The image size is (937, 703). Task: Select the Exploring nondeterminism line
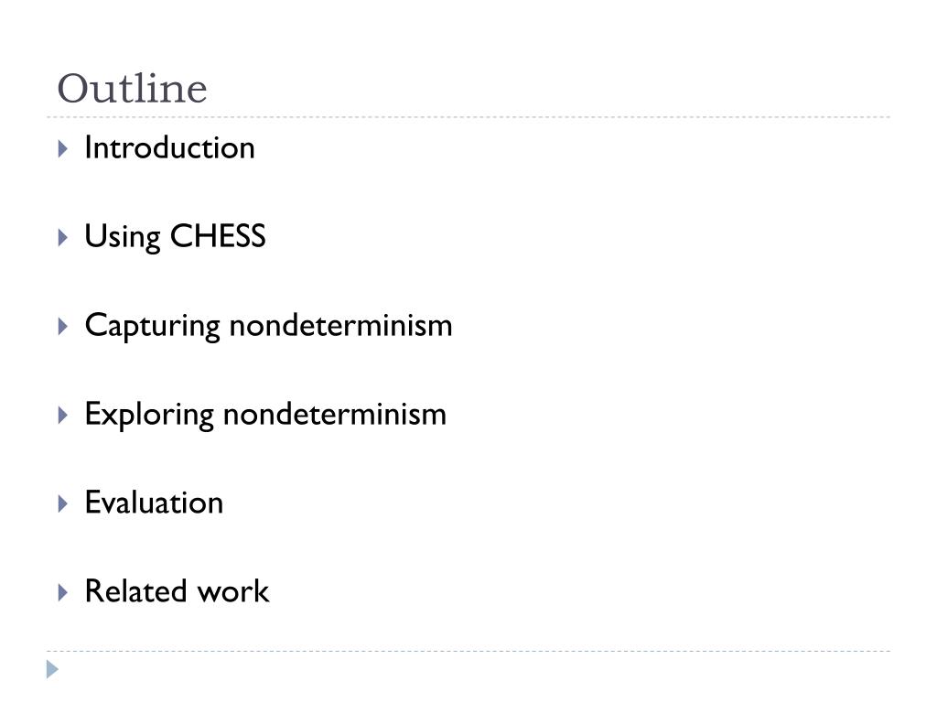[x=265, y=415]
